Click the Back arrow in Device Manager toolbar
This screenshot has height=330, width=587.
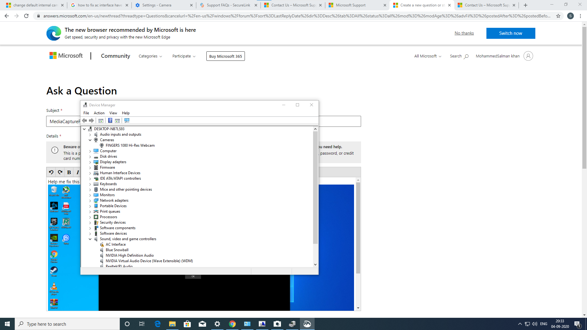pyautogui.click(x=85, y=121)
